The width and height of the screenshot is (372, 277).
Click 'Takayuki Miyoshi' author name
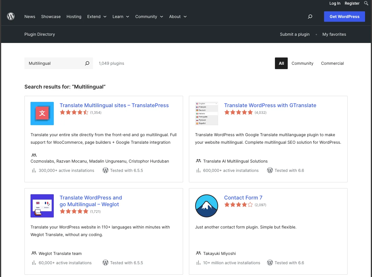click(219, 253)
